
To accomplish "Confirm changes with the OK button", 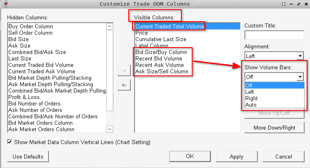I will [x=190, y=157].
